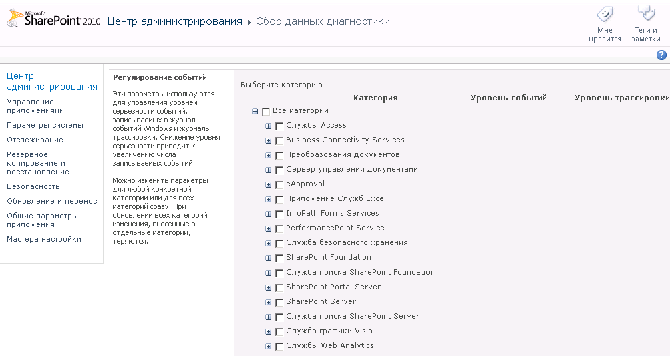This screenshot has width=670, height=356.
Task: Open 'Резервное копирование и восстановление' section
Action: pyautogui.click(x=38, y=163)
